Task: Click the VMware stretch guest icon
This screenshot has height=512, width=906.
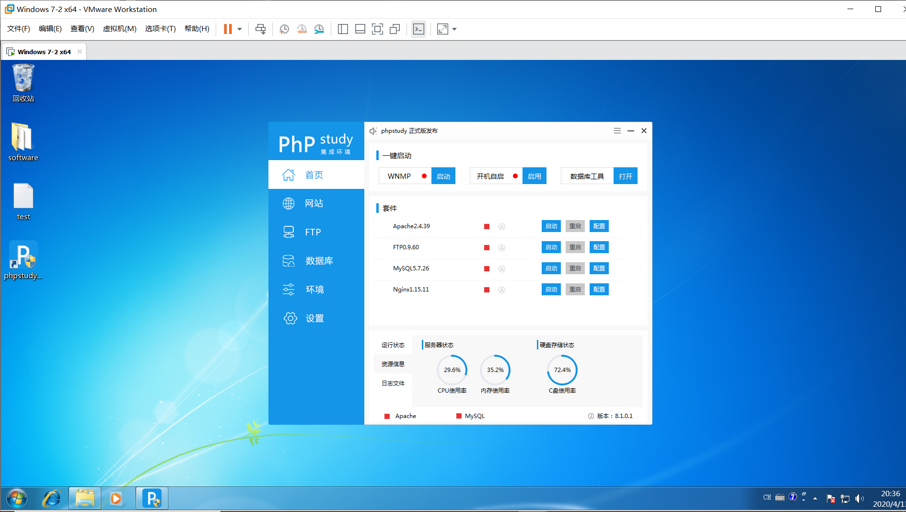Action: pyautogui.click(x=442, y=29)
